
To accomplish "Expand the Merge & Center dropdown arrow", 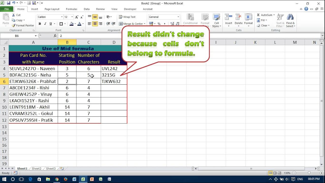I will tap(145, 24).
